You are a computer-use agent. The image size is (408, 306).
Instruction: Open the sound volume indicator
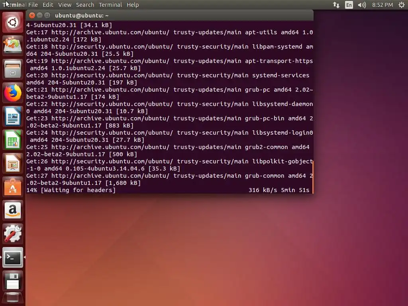pyautogui.click(x=362, y=5)
